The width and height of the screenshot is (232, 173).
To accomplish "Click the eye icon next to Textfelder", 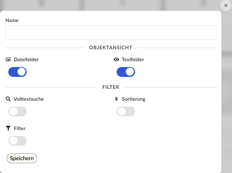I will click(116, 59).
